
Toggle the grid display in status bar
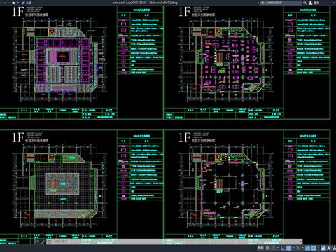click(267, 248)
